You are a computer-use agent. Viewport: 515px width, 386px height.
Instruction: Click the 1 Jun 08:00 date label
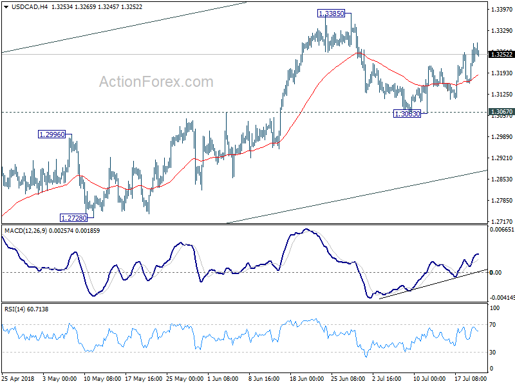tap(223, 379)
